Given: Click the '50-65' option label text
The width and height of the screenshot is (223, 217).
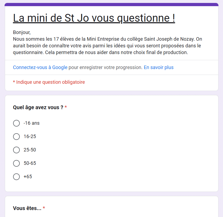Looking at the screenshot, I should pos(30,163).
